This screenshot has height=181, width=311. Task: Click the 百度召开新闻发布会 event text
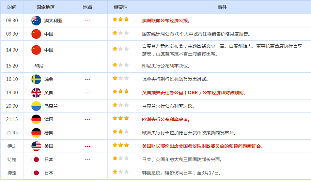[x=222, y=50]
